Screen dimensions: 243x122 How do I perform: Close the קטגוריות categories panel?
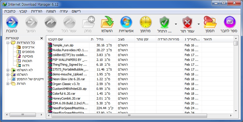(42, 38)
